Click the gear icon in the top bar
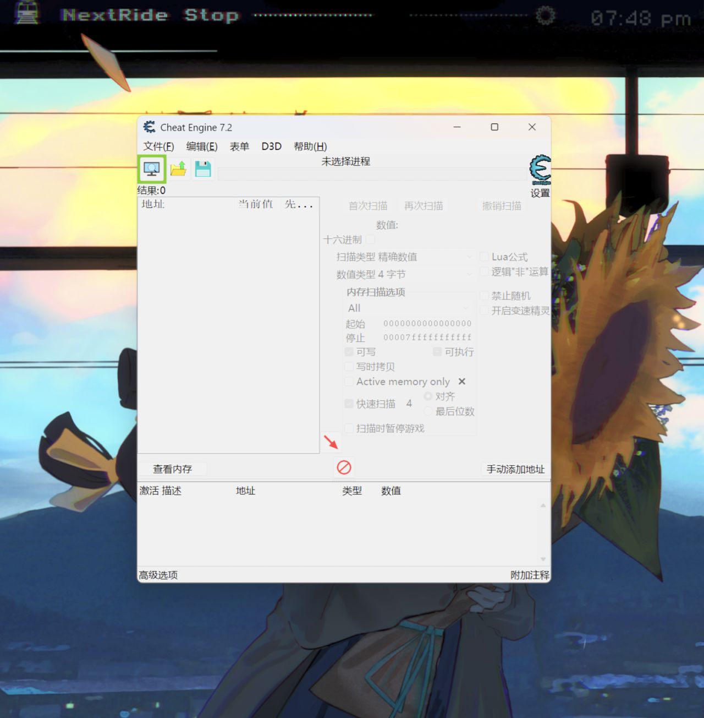This screenshot has height=718, width=704. (x=545, y=15)
